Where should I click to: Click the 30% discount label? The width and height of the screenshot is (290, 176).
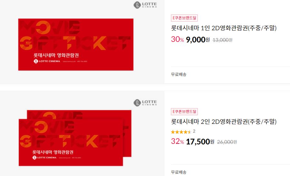pyautogui.click(x=177, y=39)
